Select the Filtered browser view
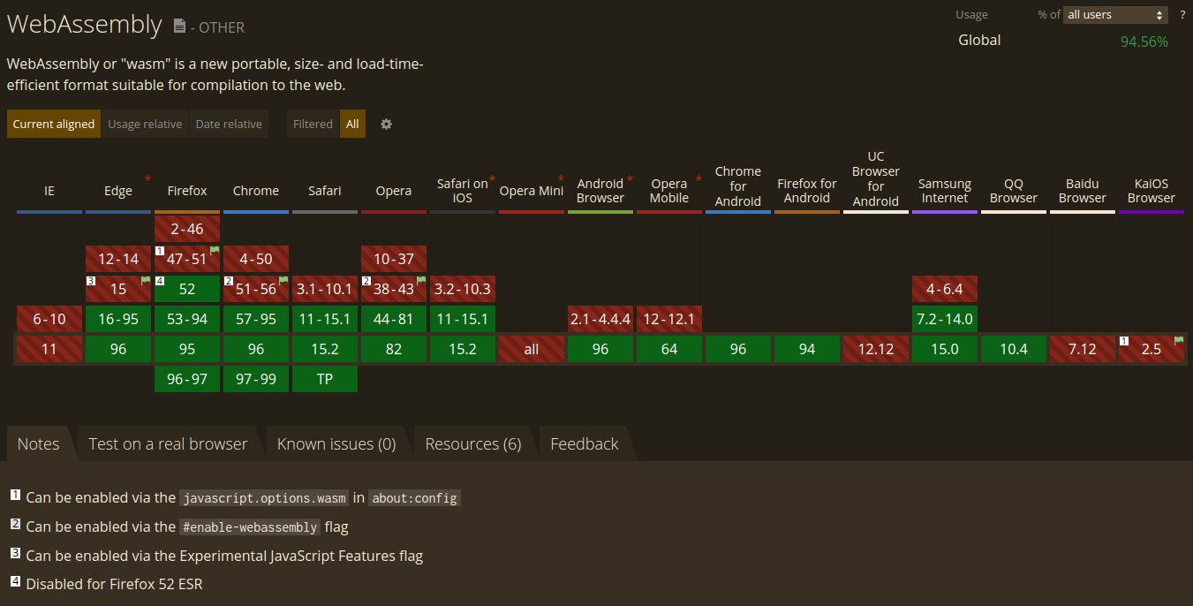The height and width of the screenshot is (606, 1193). [x=313, y=124]
